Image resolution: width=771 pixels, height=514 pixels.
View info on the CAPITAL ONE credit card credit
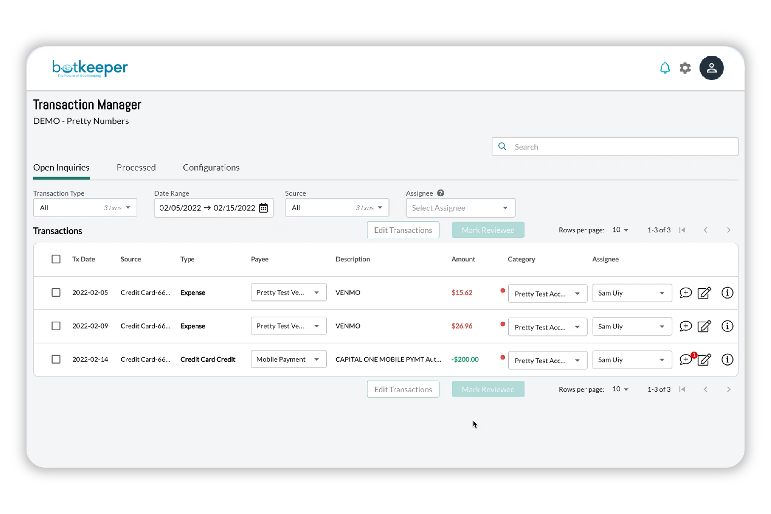pos(727,360)
